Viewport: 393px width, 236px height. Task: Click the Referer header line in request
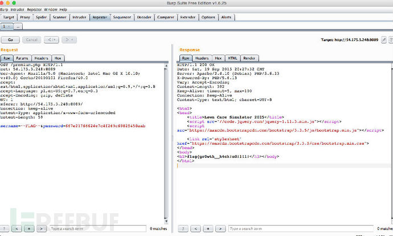(x=42, y=104)
